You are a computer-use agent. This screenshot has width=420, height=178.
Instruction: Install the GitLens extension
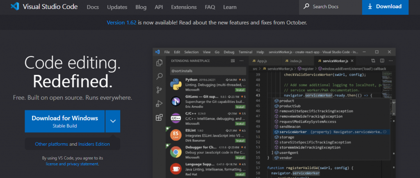tap(240, 107)
